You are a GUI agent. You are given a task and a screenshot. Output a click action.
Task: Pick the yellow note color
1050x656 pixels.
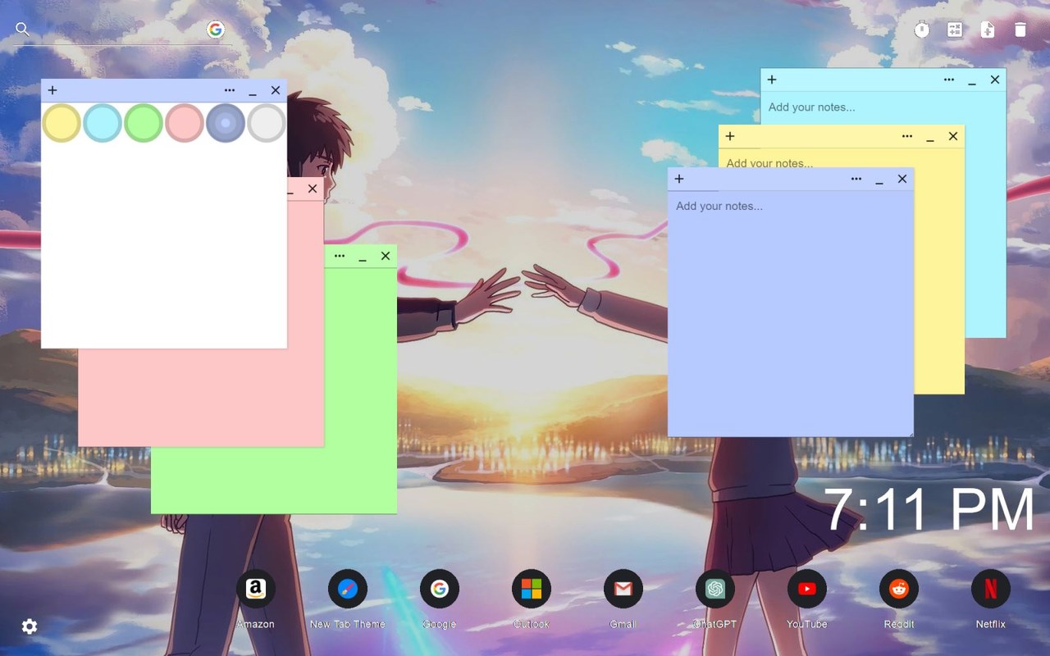pyautogui.click(x=62, y=123)
